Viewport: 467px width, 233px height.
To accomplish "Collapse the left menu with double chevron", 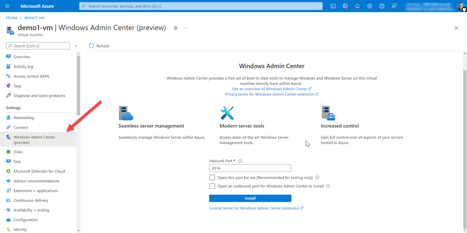I will coord(76,46).
